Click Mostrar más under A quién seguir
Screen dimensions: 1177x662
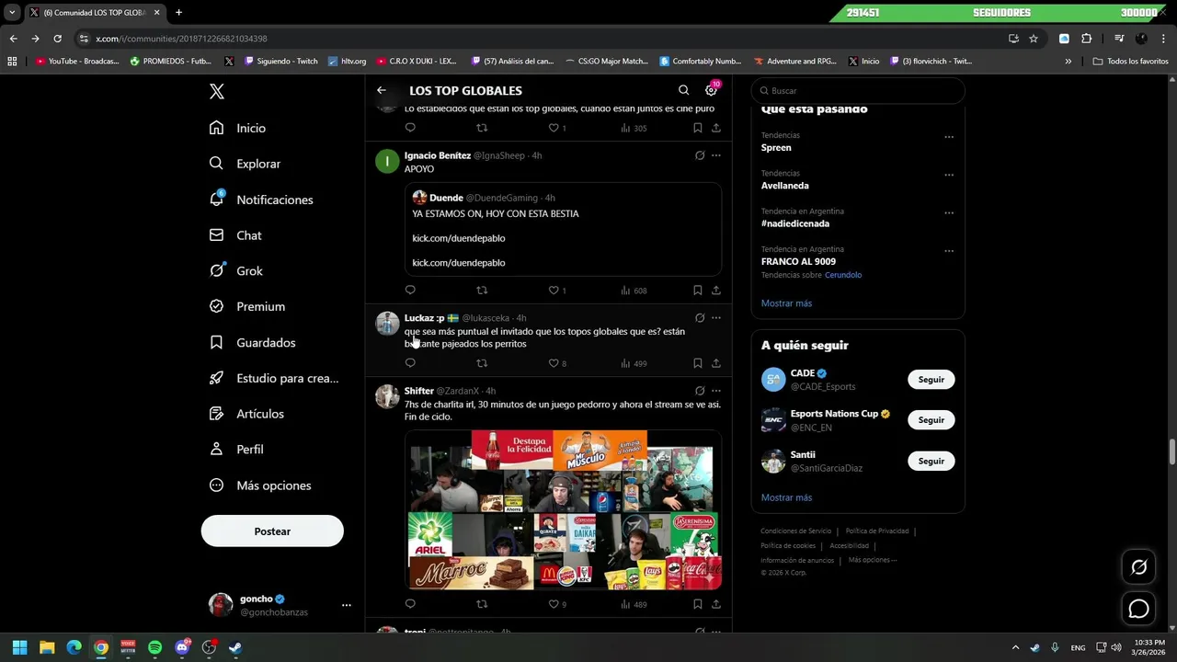pyautogui.click(x=786, y=497)
